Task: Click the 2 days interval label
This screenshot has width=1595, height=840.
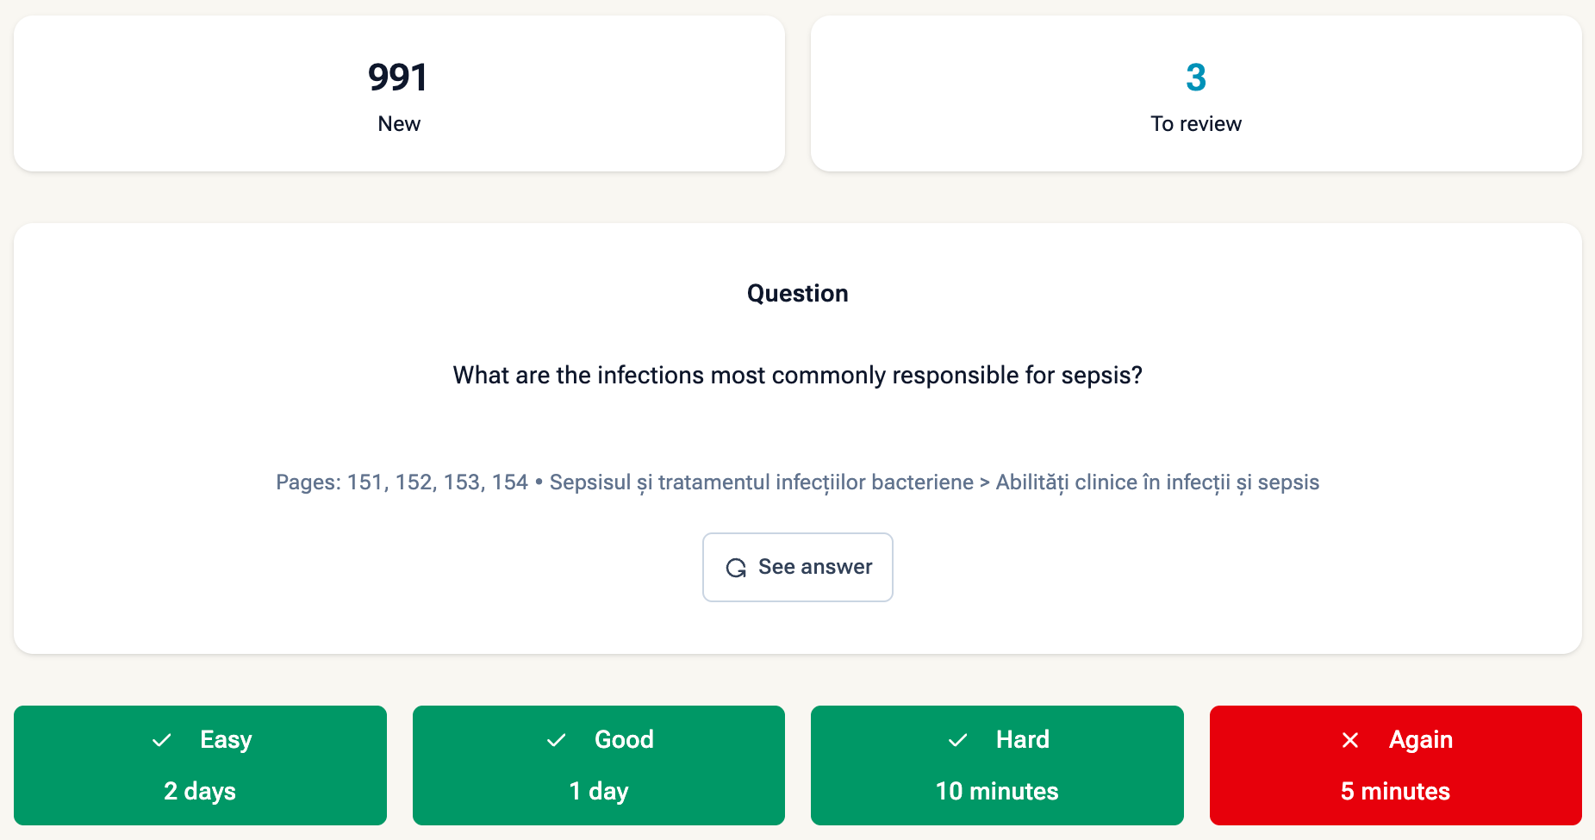Action: (x=200, y=791)
